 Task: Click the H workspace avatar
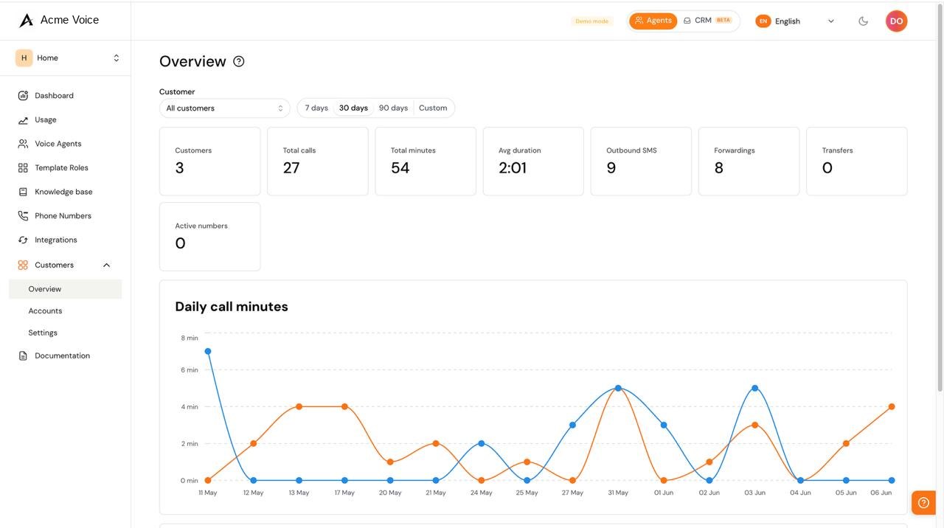(x=24, y=58)
